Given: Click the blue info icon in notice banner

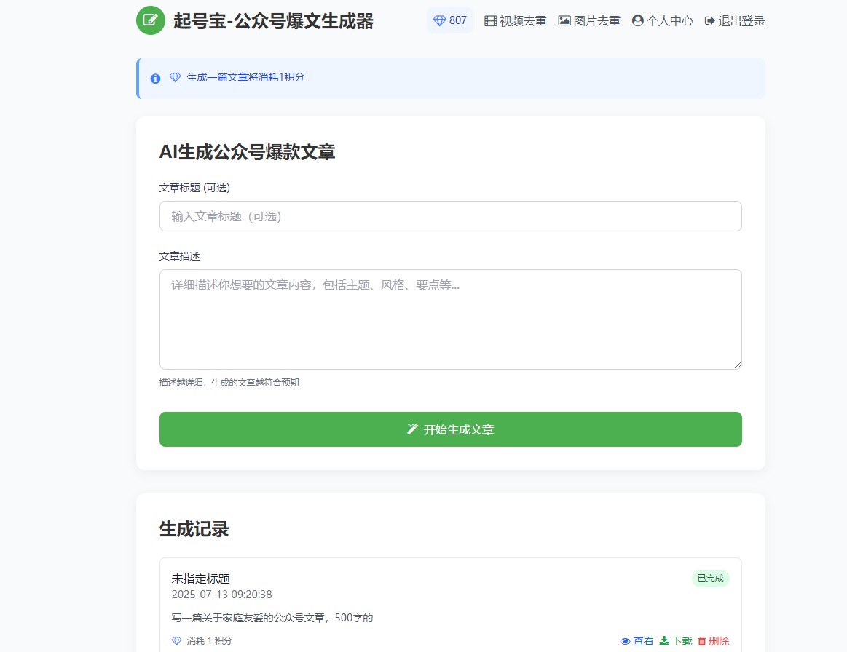Looking at the screenshot, I should 155,79.
